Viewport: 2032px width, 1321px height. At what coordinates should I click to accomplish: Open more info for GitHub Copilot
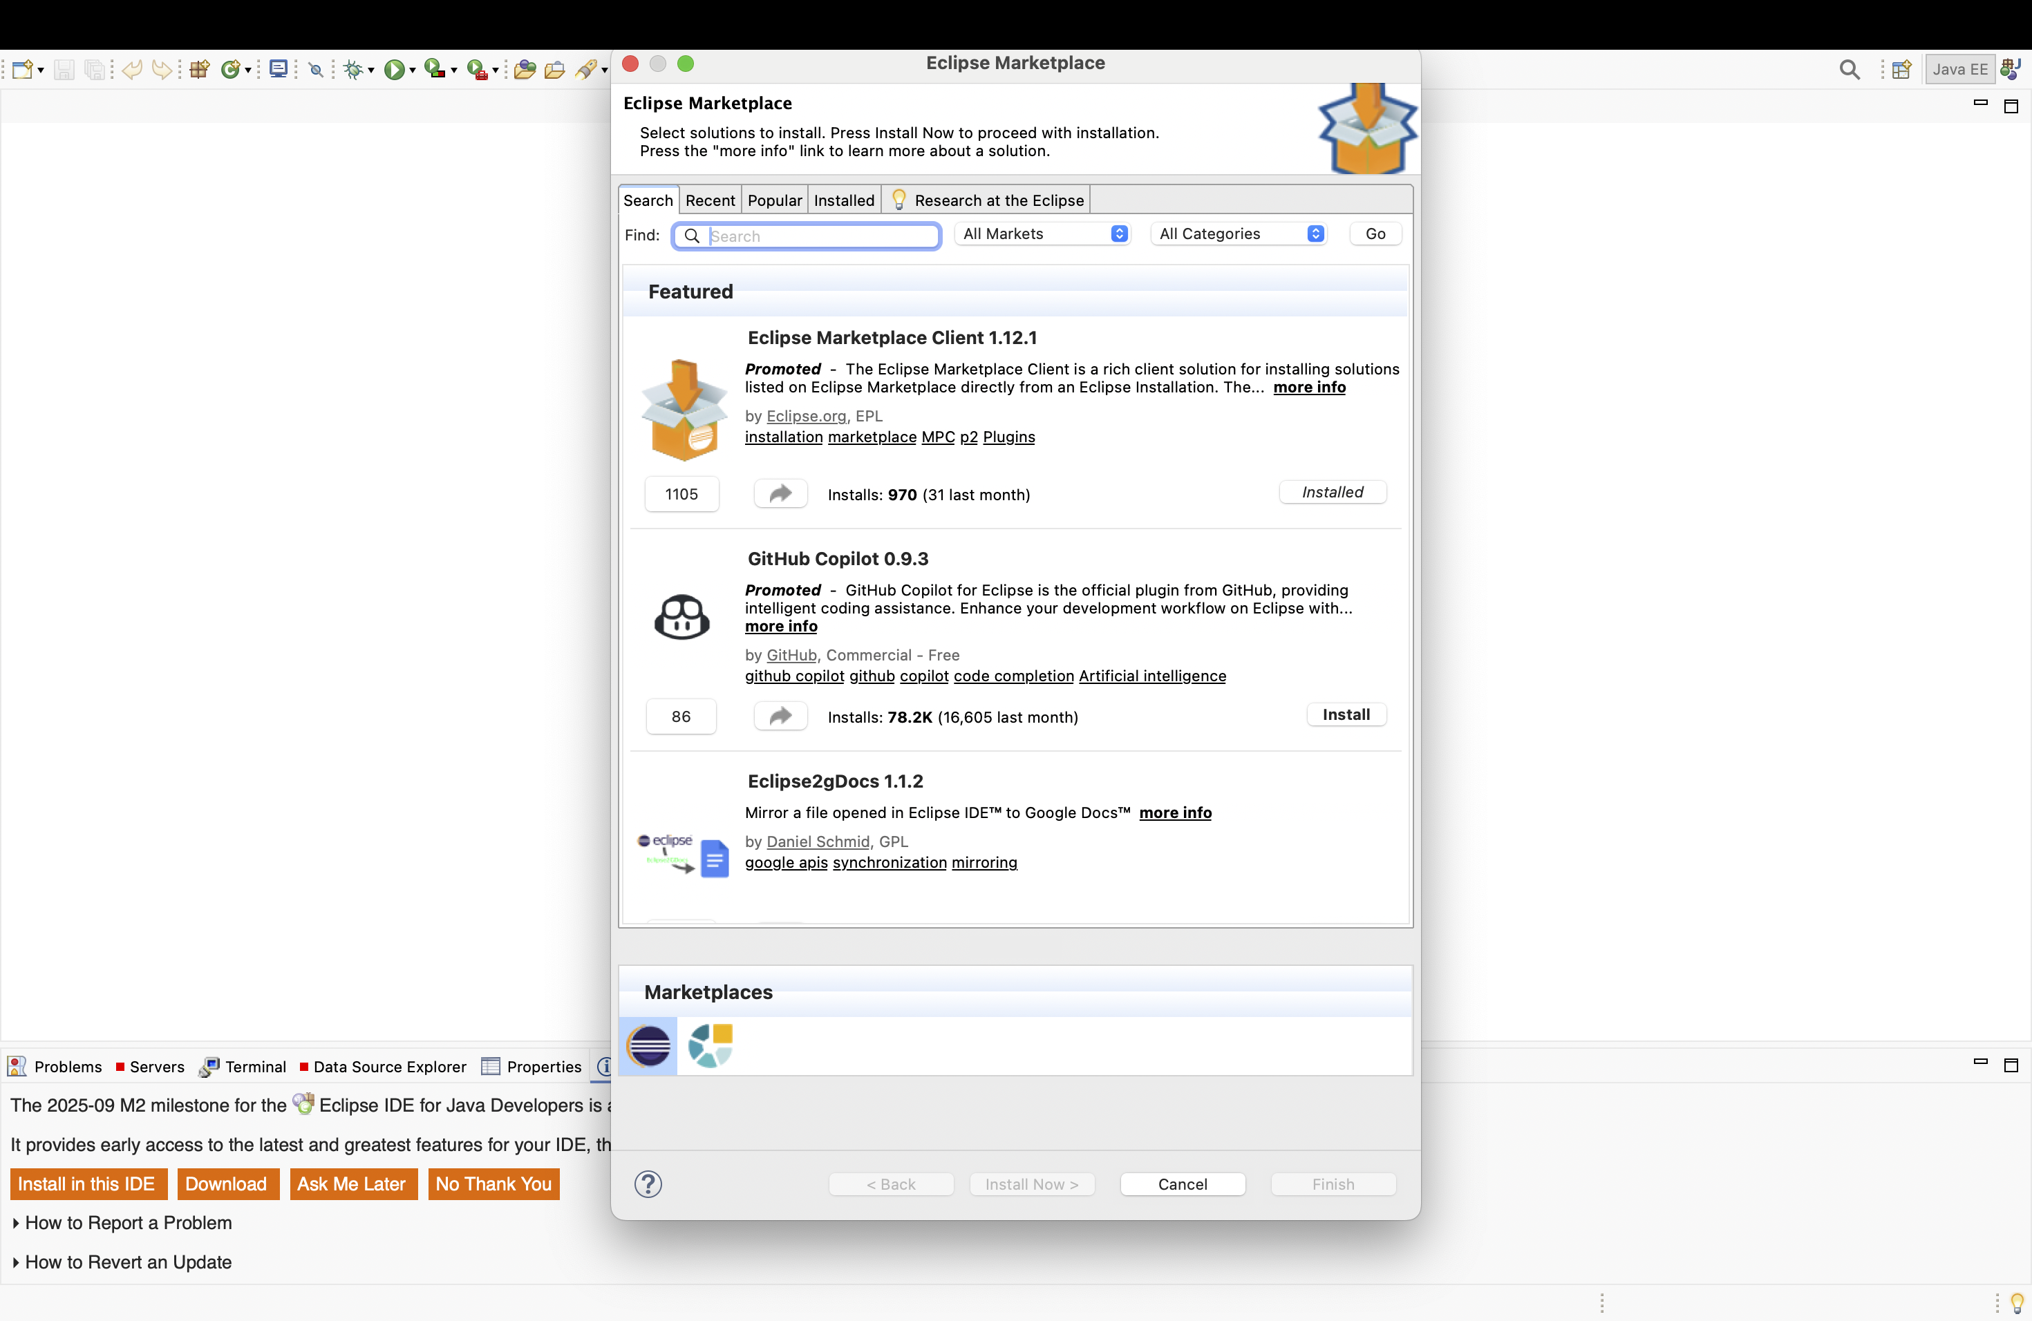pyautogui.click(x=780, y=627)
